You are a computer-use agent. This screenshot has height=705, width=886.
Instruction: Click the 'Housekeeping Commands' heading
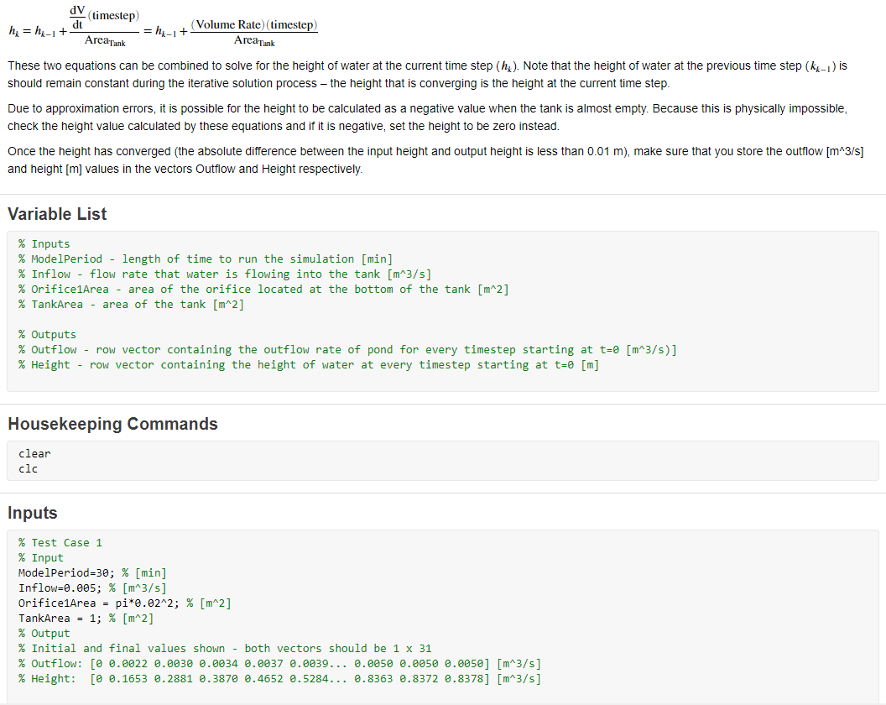(113, 424)
